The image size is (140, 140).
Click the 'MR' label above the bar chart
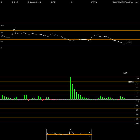125,73
